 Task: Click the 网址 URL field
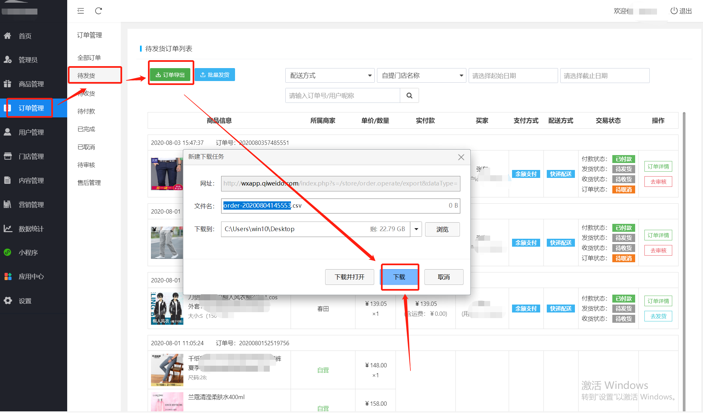point(341,184)
